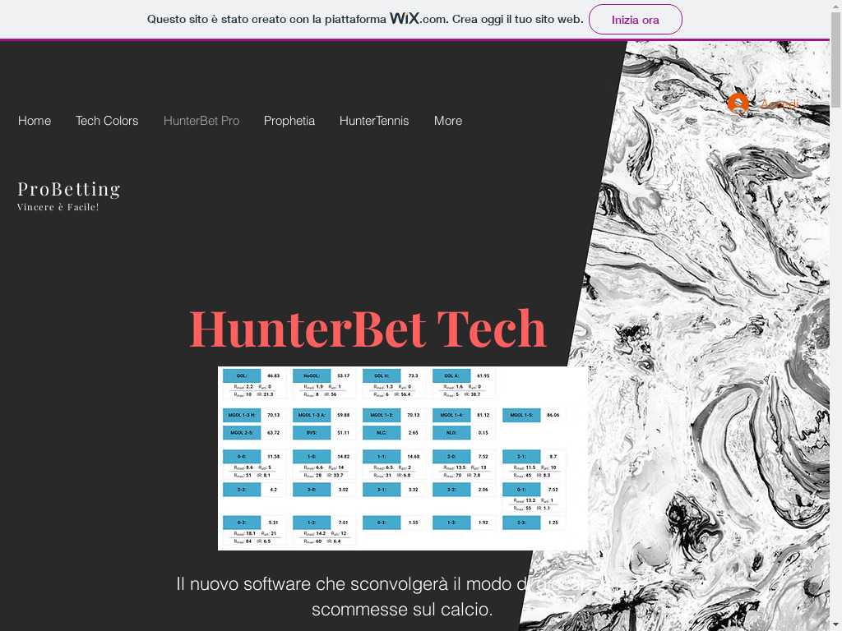This screenshot has width=842, height=631.
Task: Click the HunterBet Tech heading
Action: [368, 329]
